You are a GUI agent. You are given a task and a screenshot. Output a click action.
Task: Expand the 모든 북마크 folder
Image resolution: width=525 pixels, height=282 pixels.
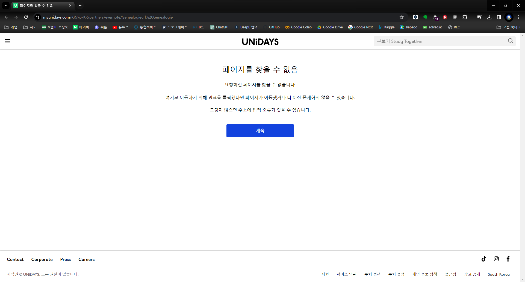[x=509, y=27]
